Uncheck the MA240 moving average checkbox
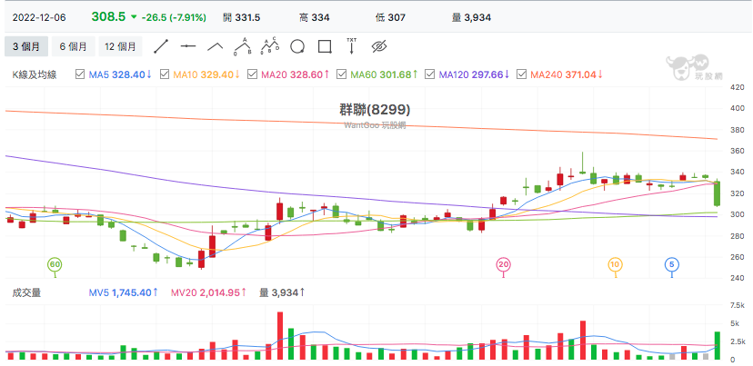 pos(521,74)
